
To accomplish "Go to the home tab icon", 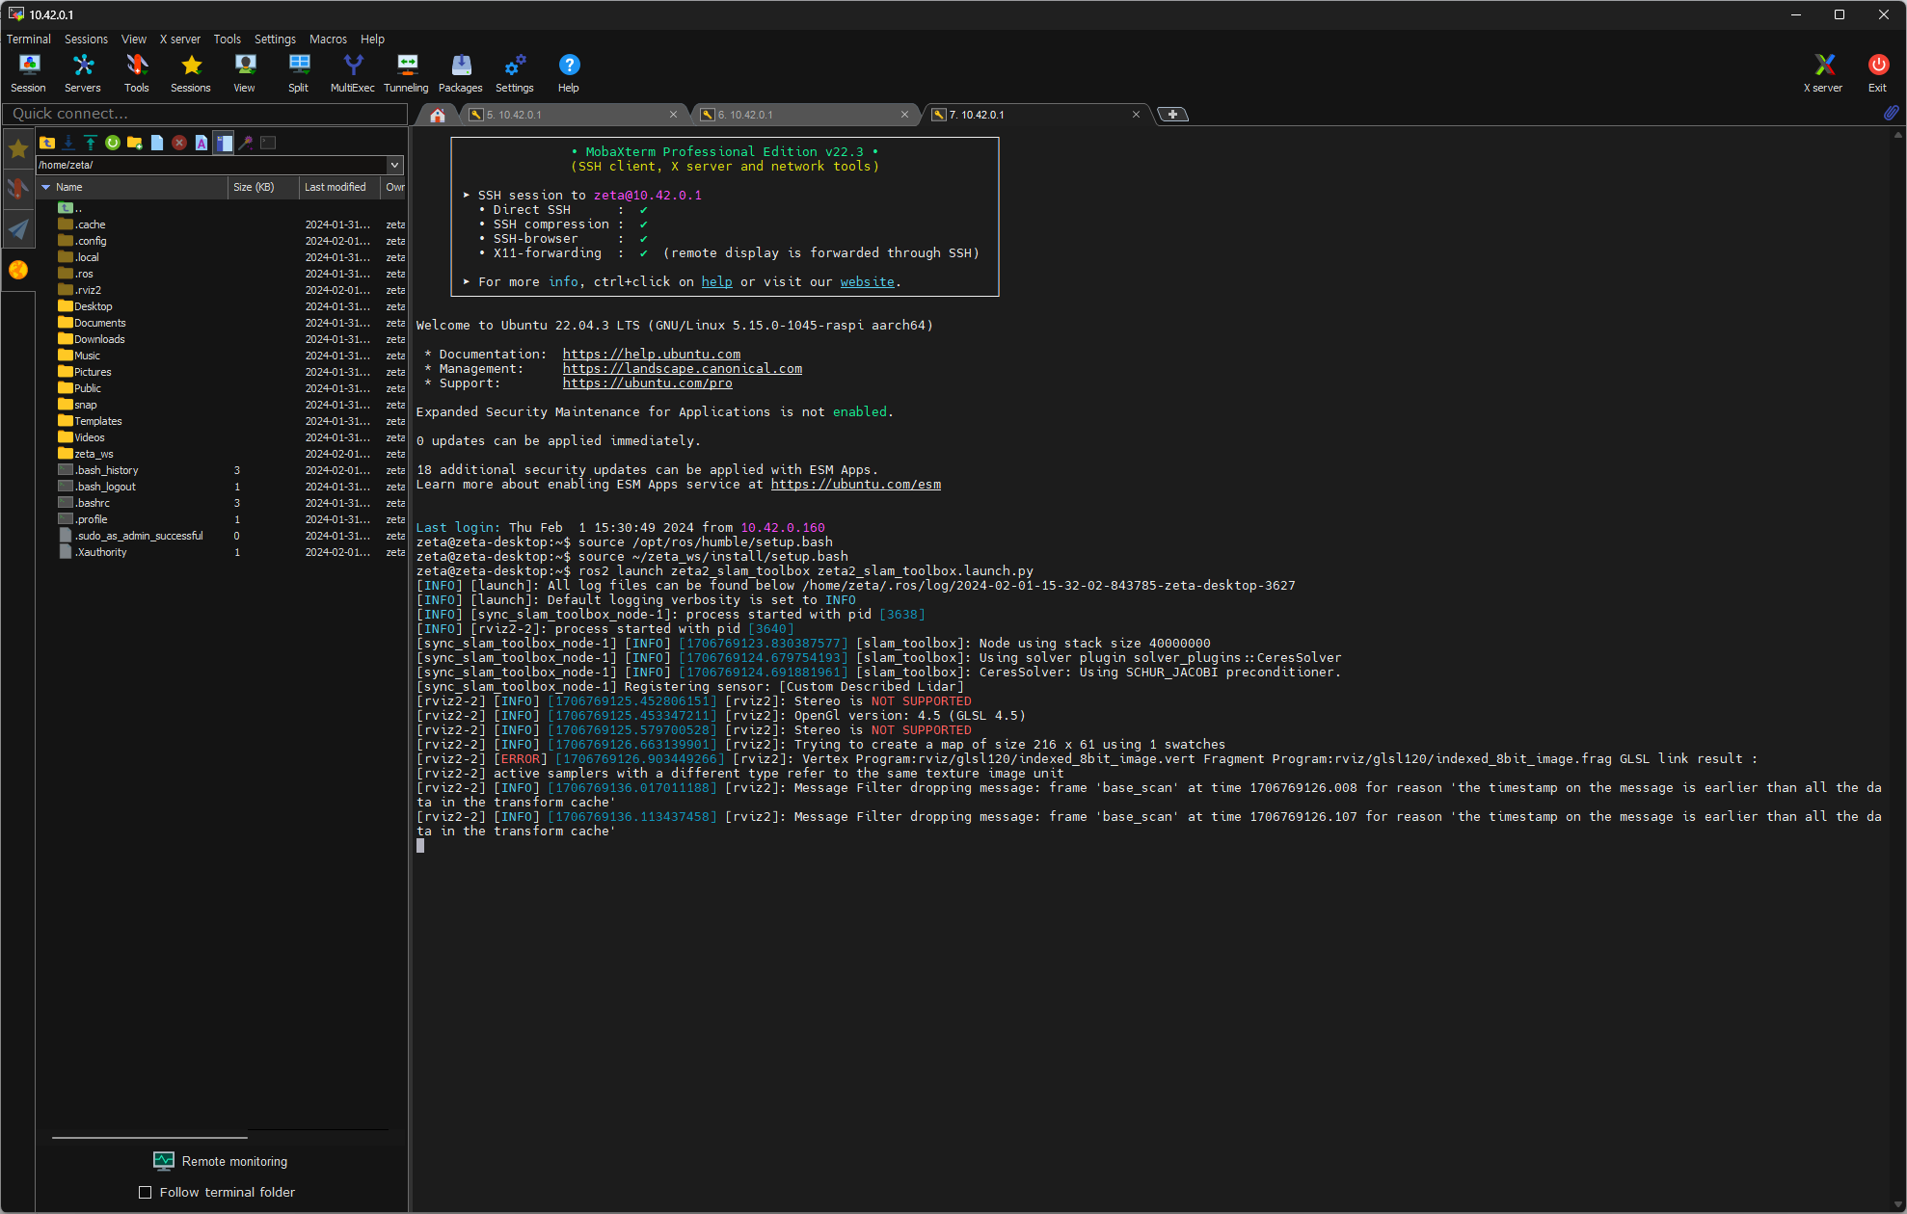I will click(437, 115).
